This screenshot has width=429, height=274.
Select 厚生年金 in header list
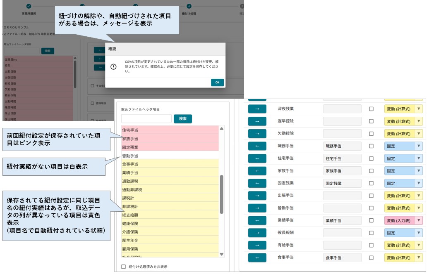click(x=170, y=241)
